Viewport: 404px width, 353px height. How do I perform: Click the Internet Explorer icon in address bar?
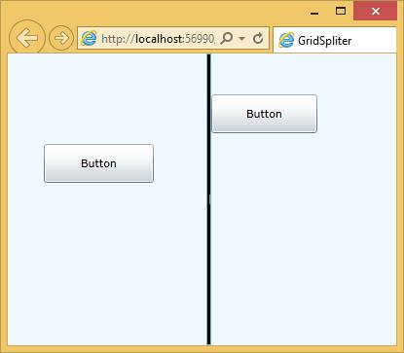(x=89, y=38)
